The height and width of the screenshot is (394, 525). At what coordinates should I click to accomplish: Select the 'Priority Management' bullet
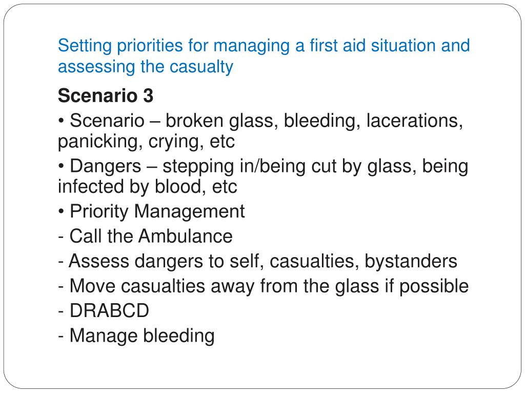pos(151,212)
